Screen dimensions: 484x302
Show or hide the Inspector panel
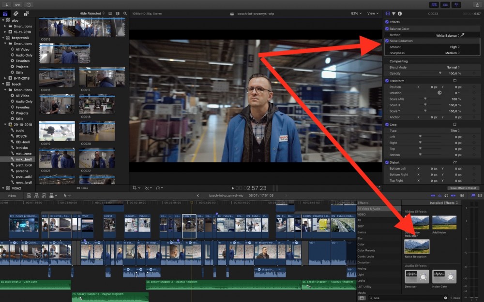[456, 5]
